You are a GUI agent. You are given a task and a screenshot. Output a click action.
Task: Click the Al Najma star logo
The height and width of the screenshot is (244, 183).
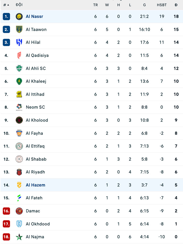coord(19,237)
